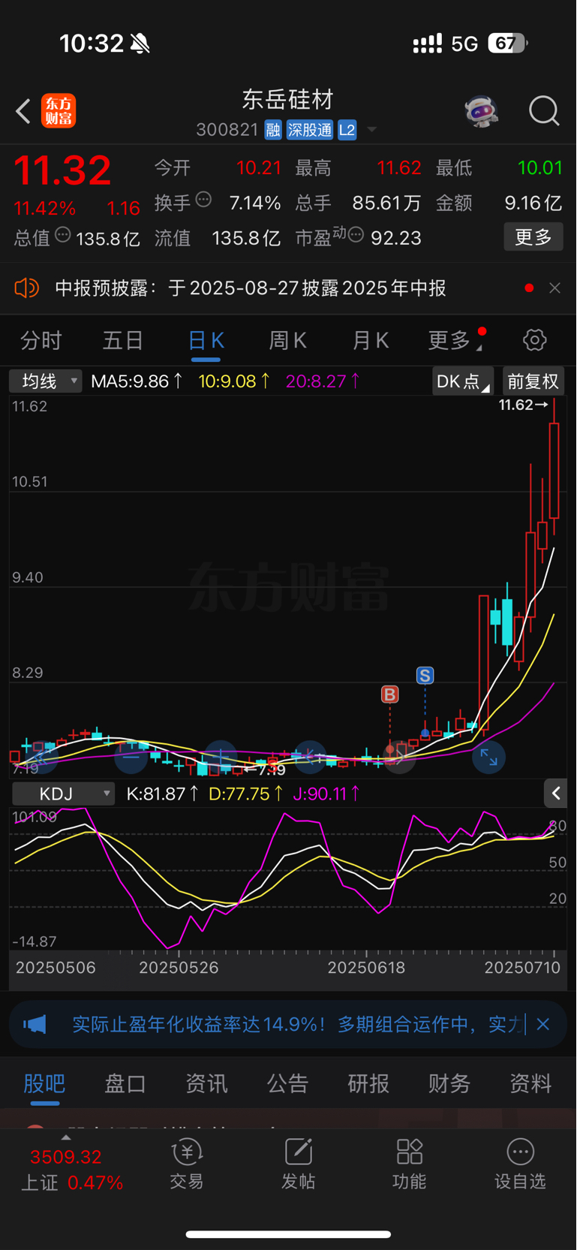Switch to 周K chart tab

(x=288, y=341)
